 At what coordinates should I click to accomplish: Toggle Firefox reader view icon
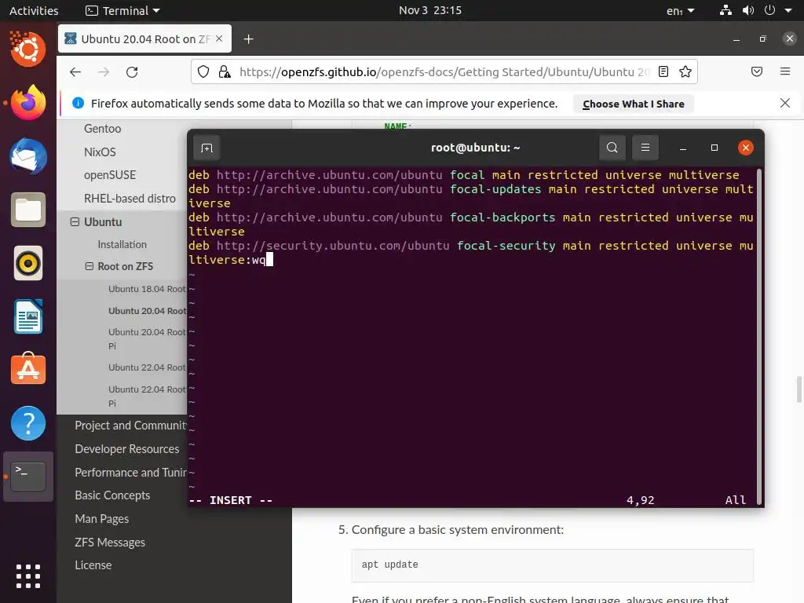point(663,71)
